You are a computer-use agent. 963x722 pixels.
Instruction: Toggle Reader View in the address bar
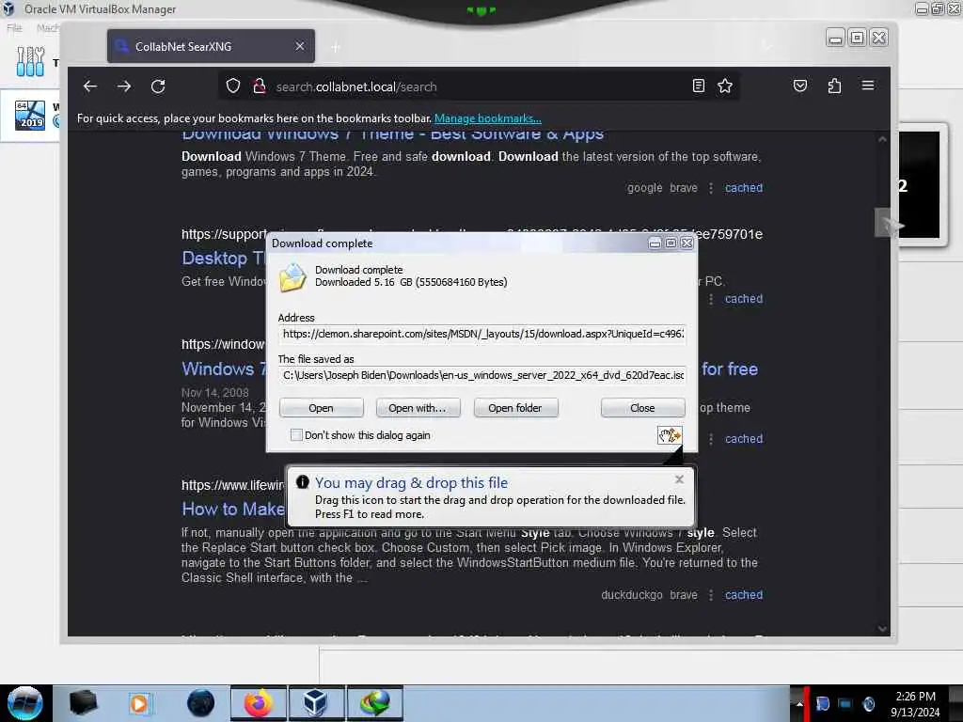point(699,86)
